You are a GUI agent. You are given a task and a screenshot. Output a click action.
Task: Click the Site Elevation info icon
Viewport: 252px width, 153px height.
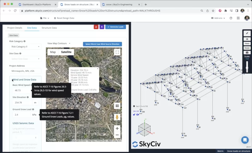[x=28, y=97]
